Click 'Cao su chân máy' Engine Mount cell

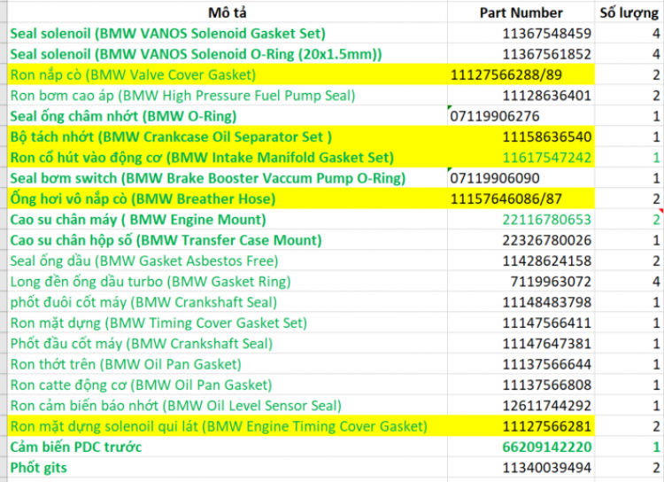[228, 220]
